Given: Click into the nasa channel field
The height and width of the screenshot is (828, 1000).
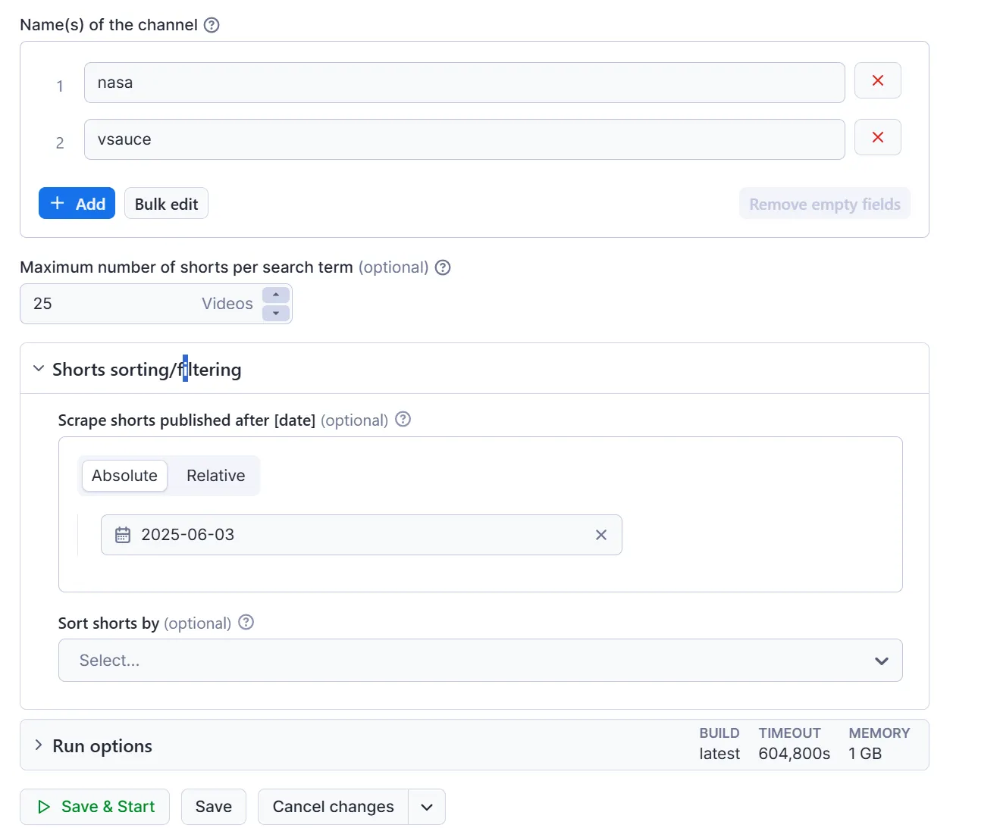Looking at the screenshot, I should click(464, 83).
